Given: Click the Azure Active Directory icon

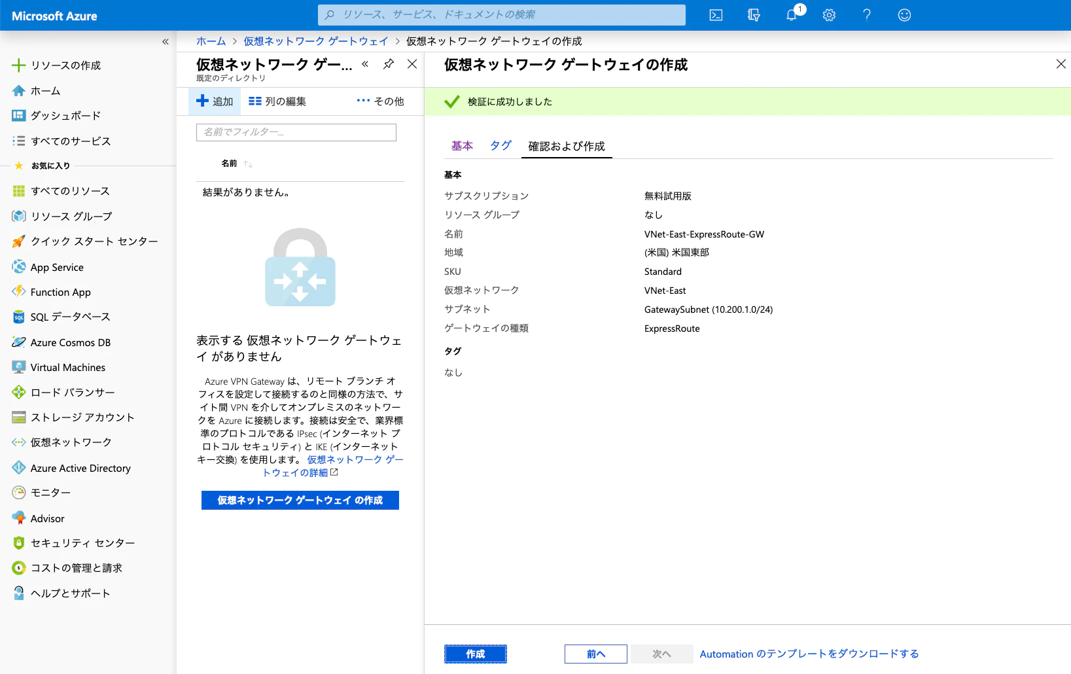Looking at the screenshot, I should 19,468.
